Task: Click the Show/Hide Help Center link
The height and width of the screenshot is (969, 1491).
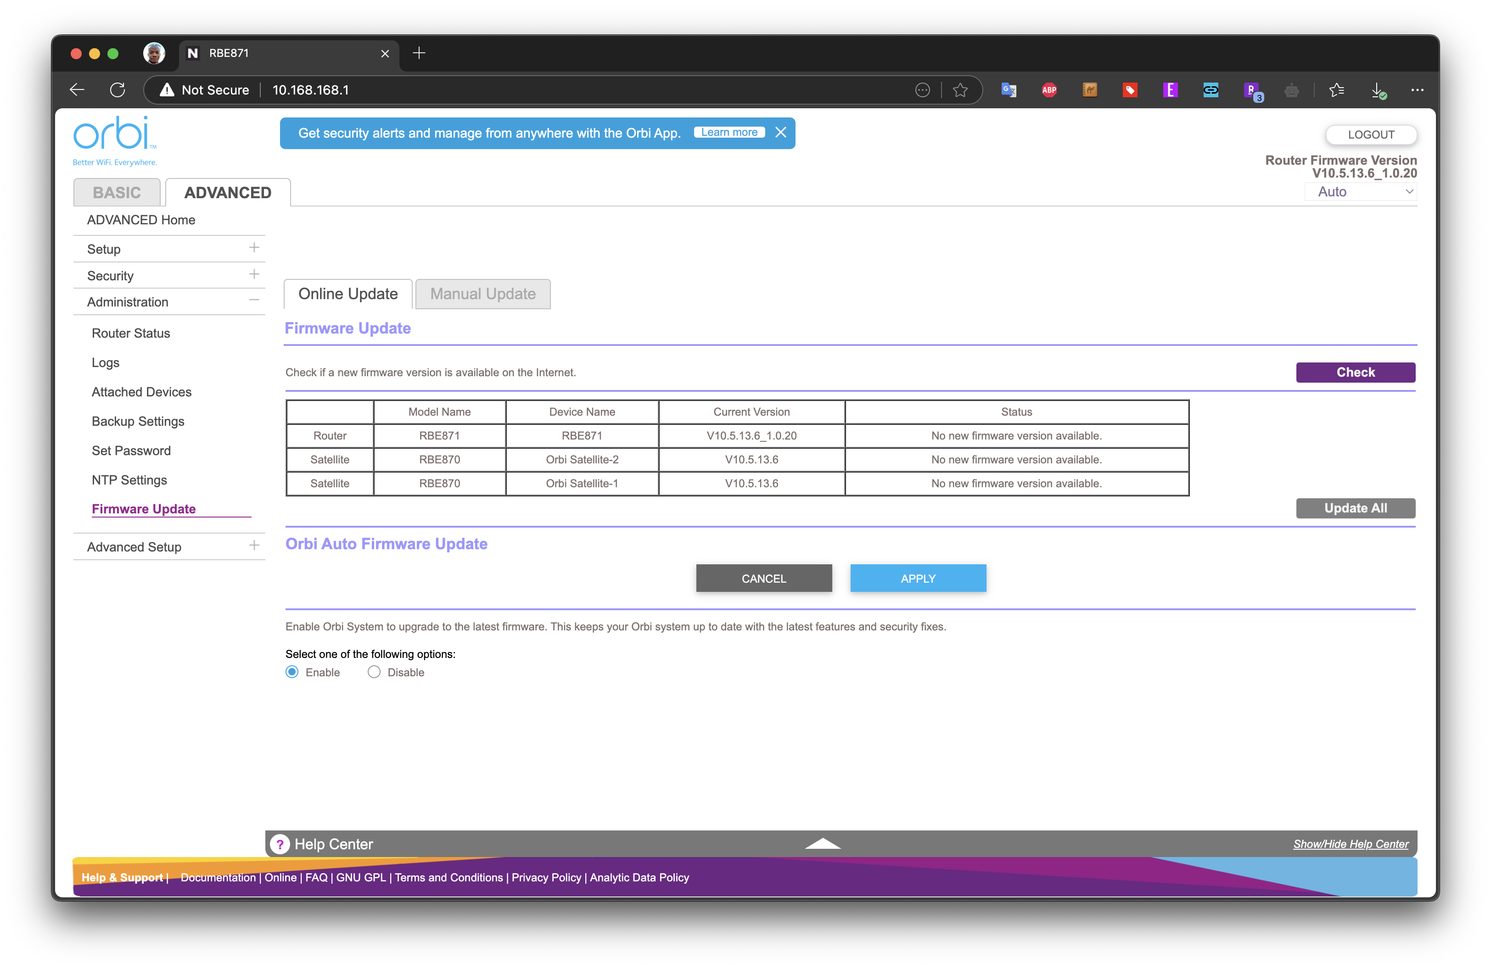Action: [1350, 844]
